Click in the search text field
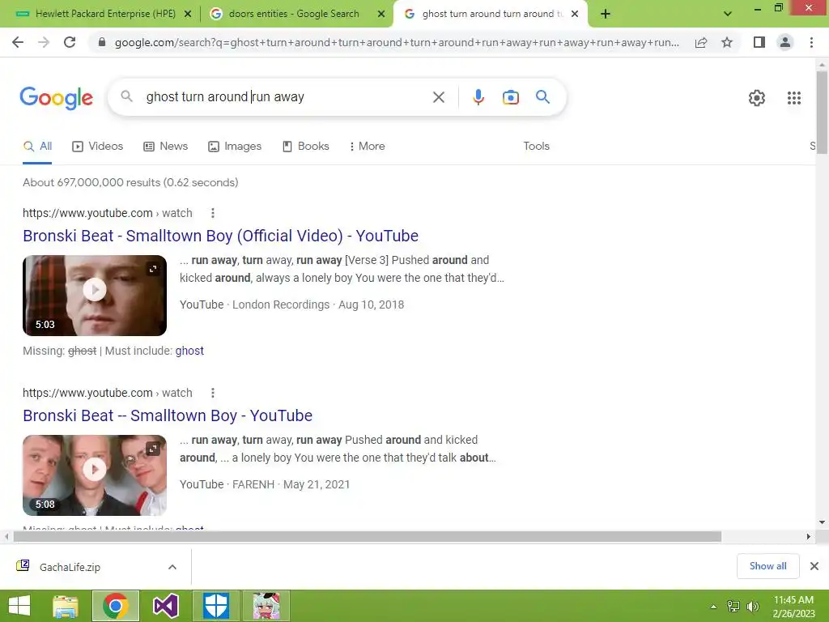829x622 pixels. [286, 97]
